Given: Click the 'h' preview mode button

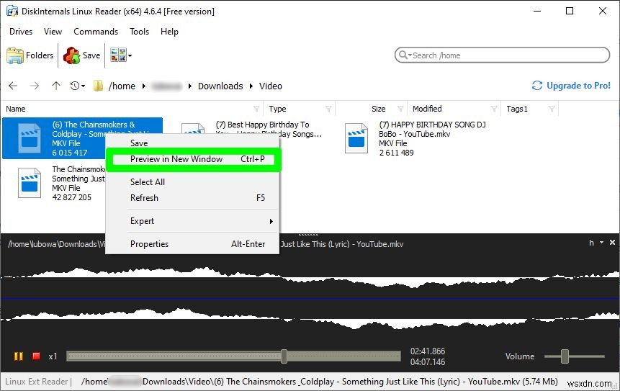Looking at the screenshot, I should [x=591, y=243].
